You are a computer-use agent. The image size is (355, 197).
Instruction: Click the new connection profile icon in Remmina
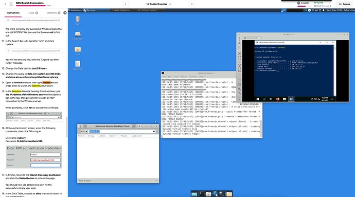[80, 126]
